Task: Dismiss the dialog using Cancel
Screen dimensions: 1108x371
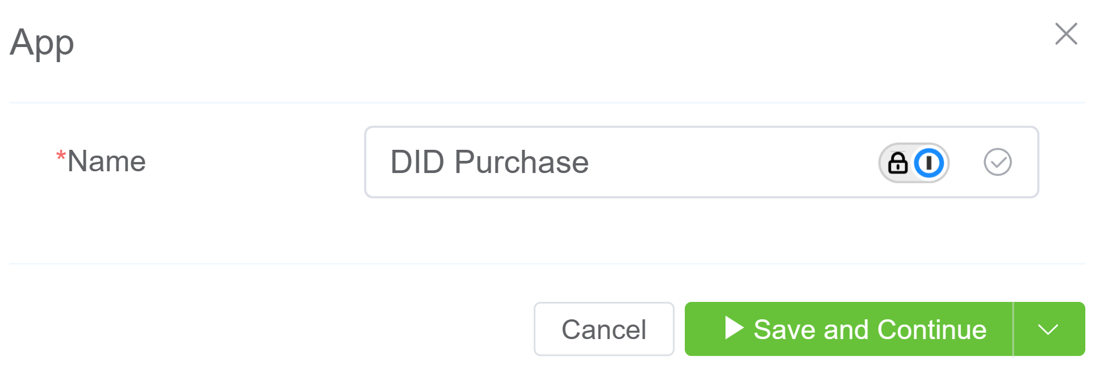Action: tap(603, 329)
